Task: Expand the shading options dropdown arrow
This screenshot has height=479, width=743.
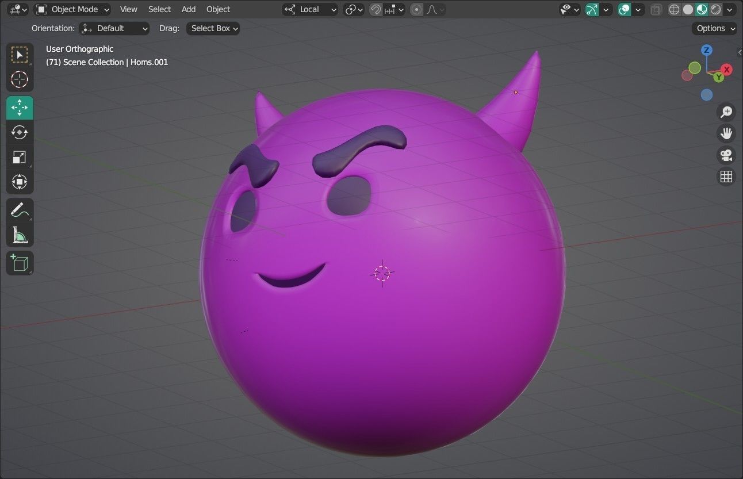Action: 730,9
